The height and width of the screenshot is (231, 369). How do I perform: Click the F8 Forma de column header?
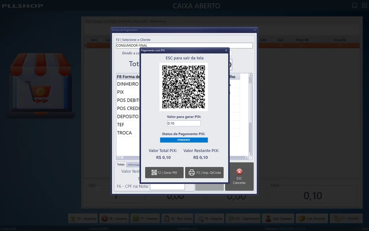[128, 76]
